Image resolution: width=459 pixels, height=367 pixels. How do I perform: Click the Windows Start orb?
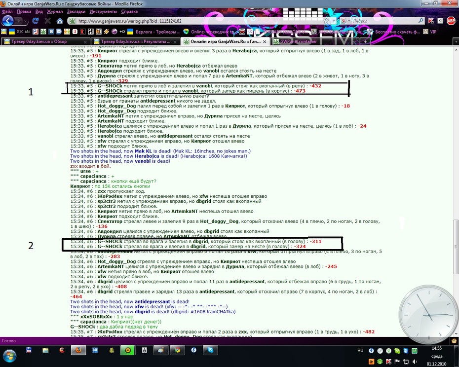9,356
